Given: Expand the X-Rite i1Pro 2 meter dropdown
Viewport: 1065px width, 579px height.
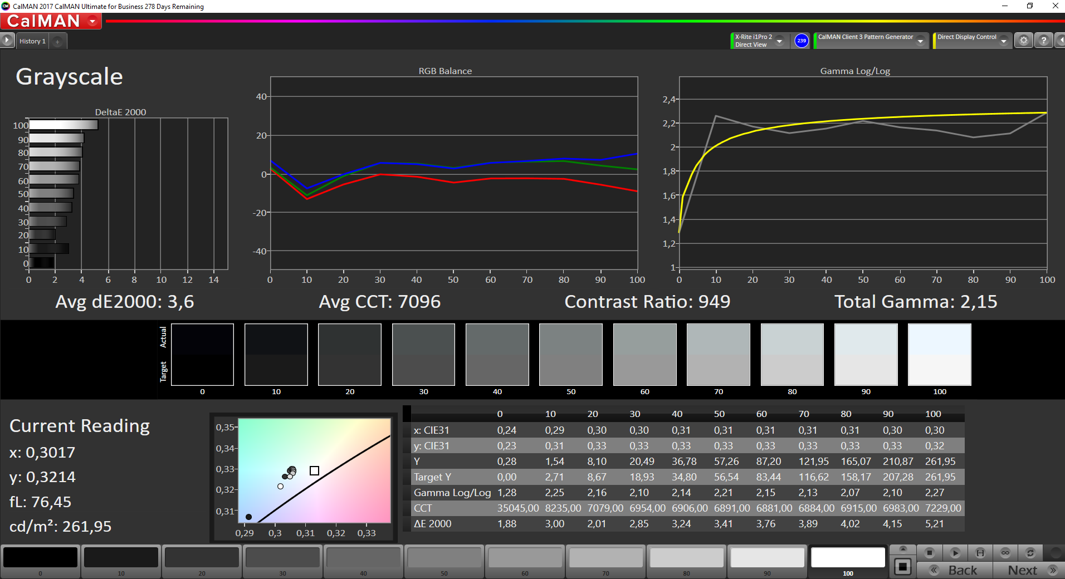Looking at the screenshot, I should 780,41.
